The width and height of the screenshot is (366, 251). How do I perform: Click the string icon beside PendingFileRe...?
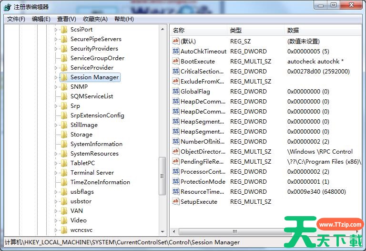(x=175, y=161)
